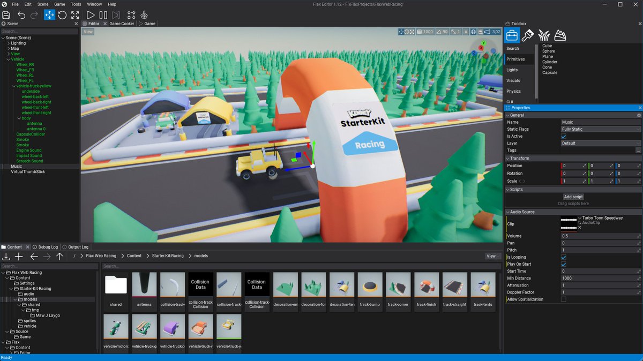Enable the Allow Spatialization checkbox
The width and height of the screenshot is (643, 361).
tap(563, 299)
